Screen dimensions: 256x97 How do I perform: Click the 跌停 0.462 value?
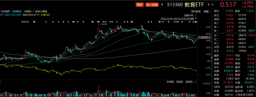(x=251, y=75)
